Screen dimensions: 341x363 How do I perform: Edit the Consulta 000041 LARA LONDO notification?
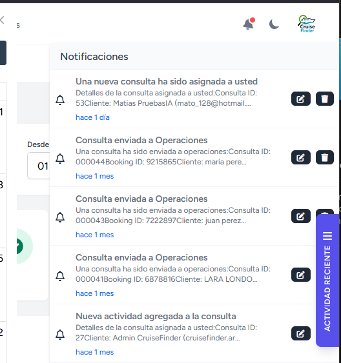(x=301, y=275)
